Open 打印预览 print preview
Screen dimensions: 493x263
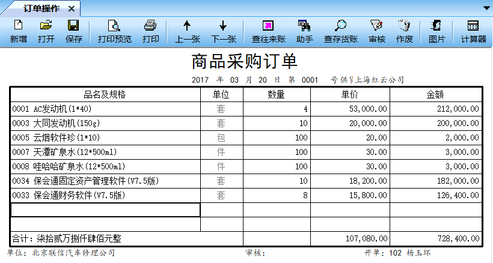(x=114, y=31)
